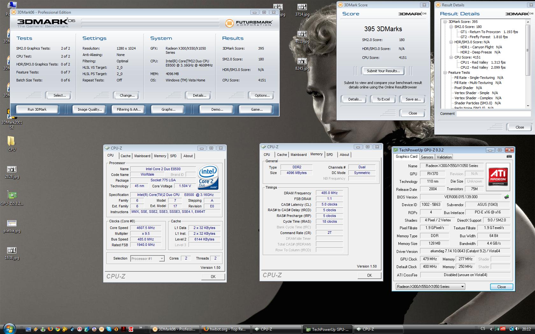
Task: Click the ATI Radeon logo in GPU-Z
Action: (498, 177)
